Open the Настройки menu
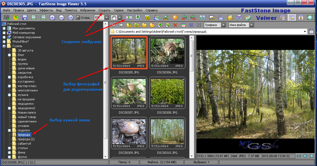The height and width of the screenshot is (166, 317). coord(135,10)
